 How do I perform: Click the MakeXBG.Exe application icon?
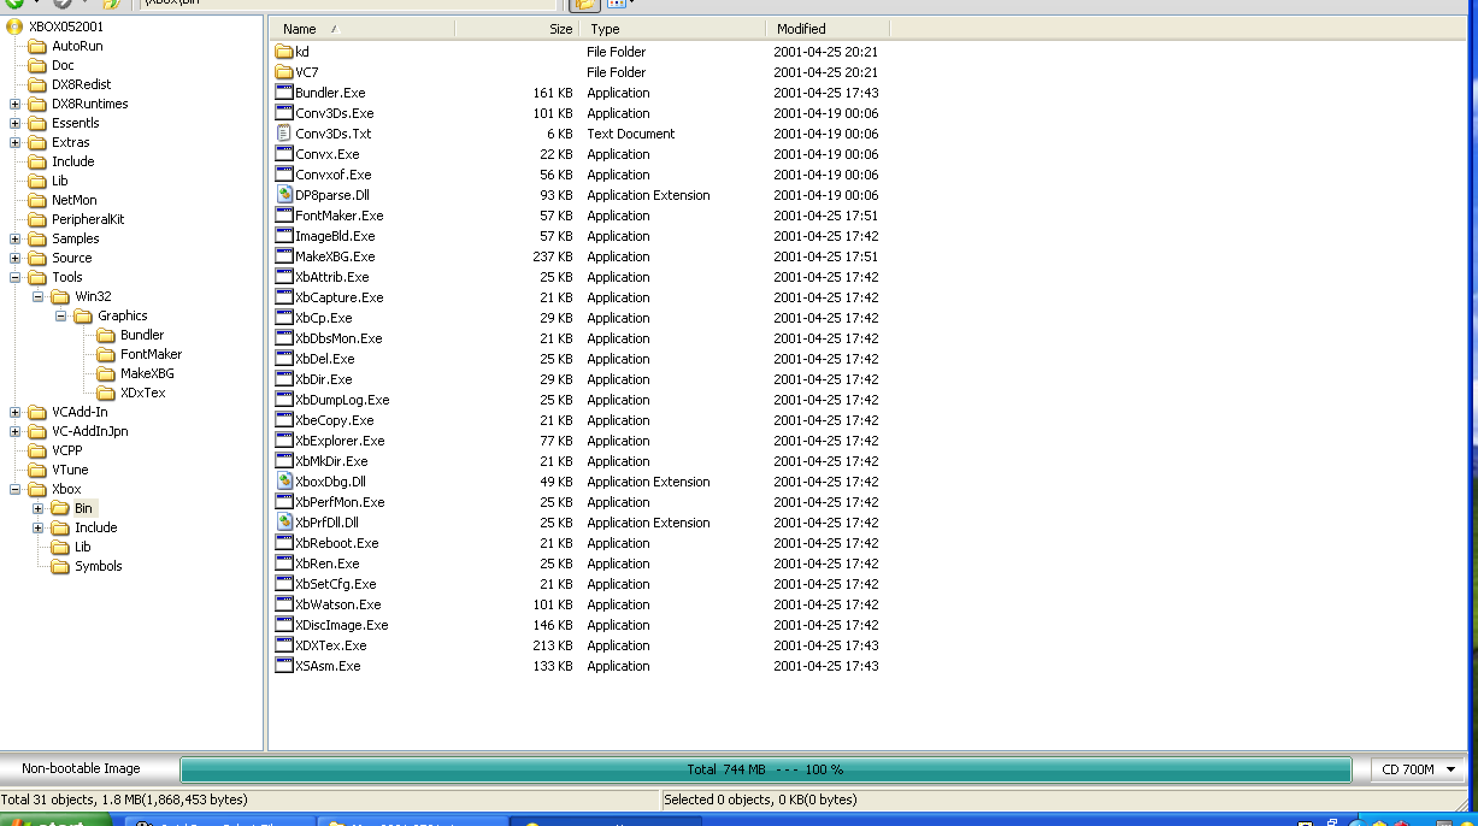tap(284, 256)
